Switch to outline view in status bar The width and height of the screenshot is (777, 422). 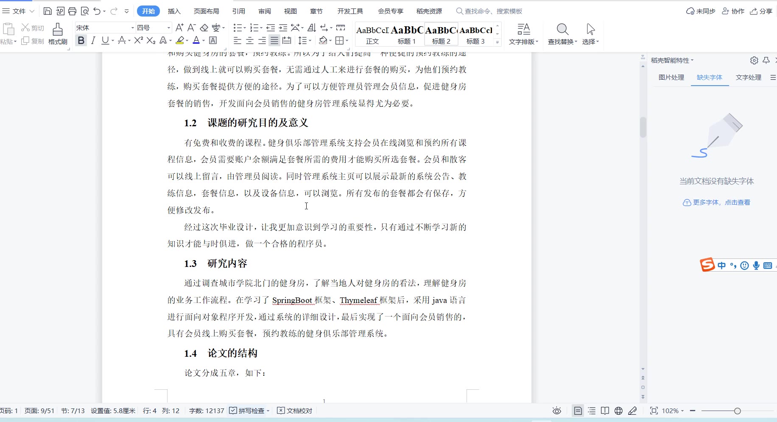pos(592,411)
